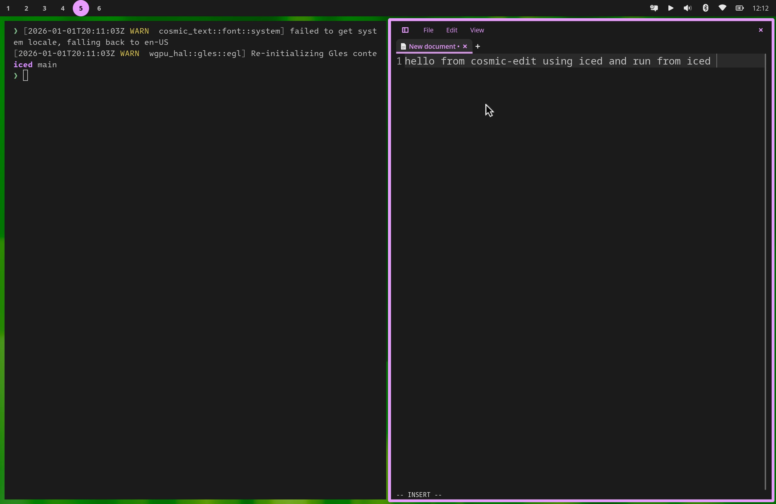Focus the terminal prompt cursor
Image resolution: width=776 pixels, height=504 pixels.
point(25,76)
